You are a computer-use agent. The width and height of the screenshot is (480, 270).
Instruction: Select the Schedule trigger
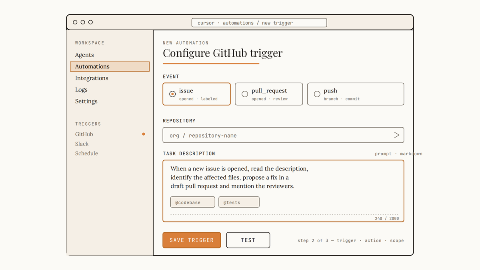click(x=86, y=154)
